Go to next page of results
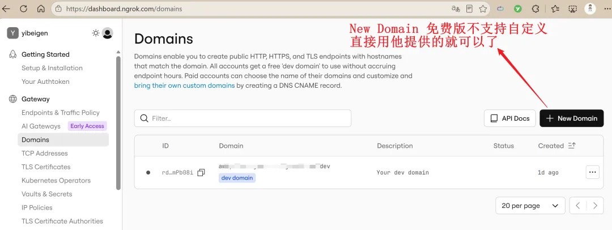 [x=595, y=206]
